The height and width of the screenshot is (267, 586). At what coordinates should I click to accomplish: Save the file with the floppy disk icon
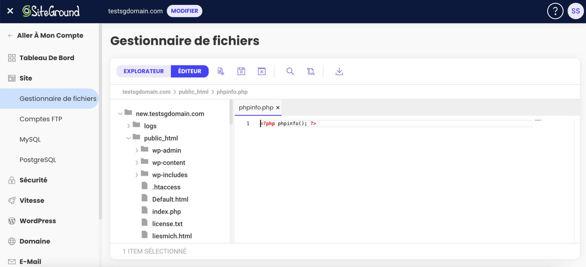point(241,71)
